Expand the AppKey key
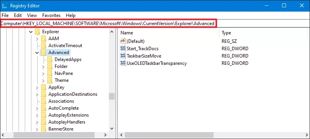This screenshot has width=310, height=139. pos(37,87)
